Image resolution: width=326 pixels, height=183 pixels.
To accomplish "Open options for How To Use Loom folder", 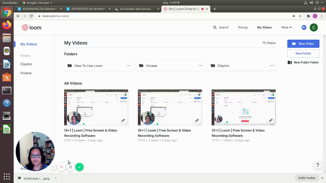I will [x=129, y=66].
